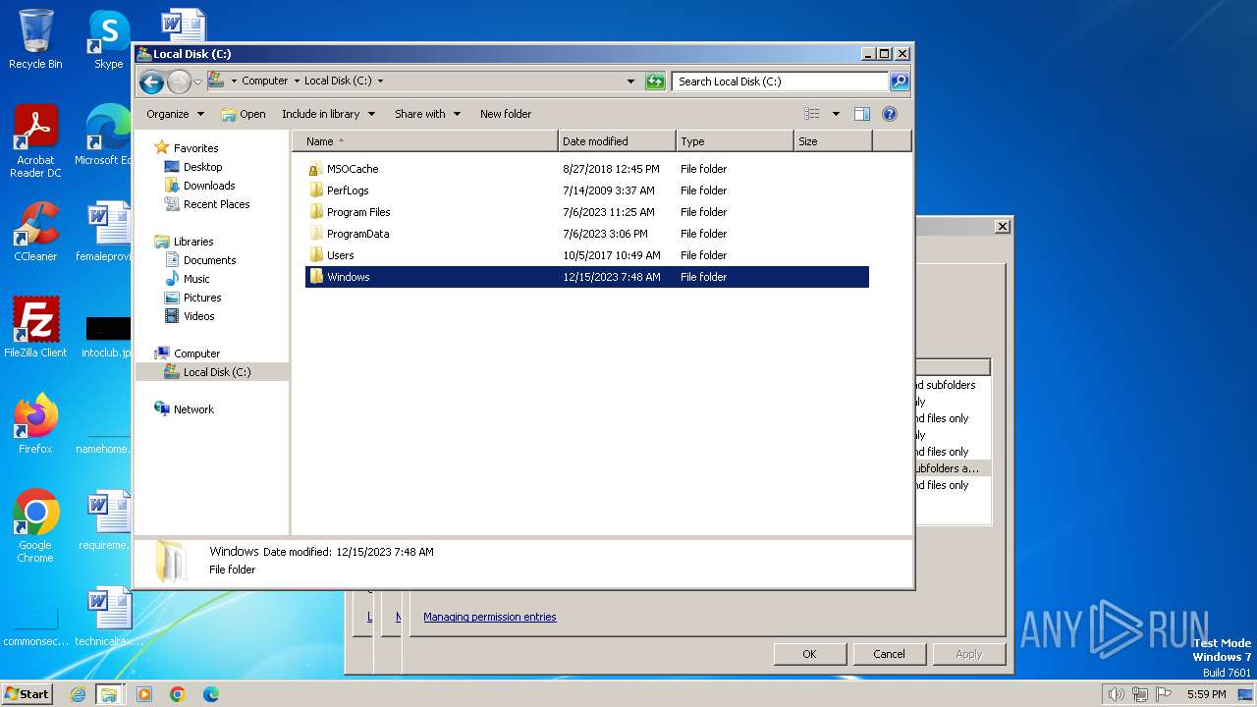Click the volume icon in system tray
The image size is (1257, 707).
(x=1116, y=694)
